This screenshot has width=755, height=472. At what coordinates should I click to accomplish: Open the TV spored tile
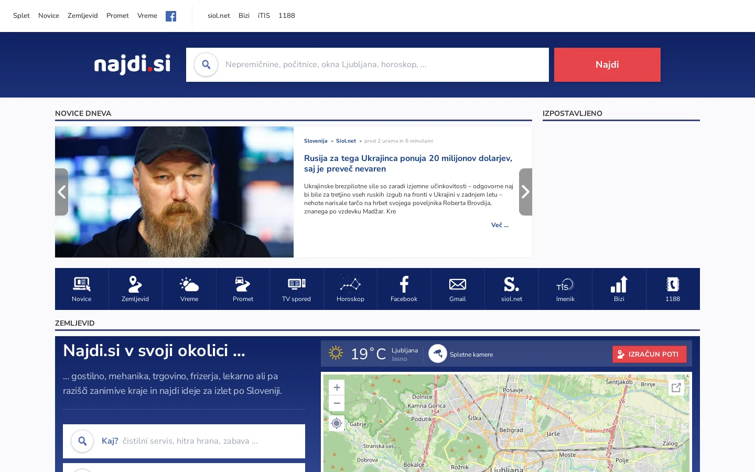(297, 289)
